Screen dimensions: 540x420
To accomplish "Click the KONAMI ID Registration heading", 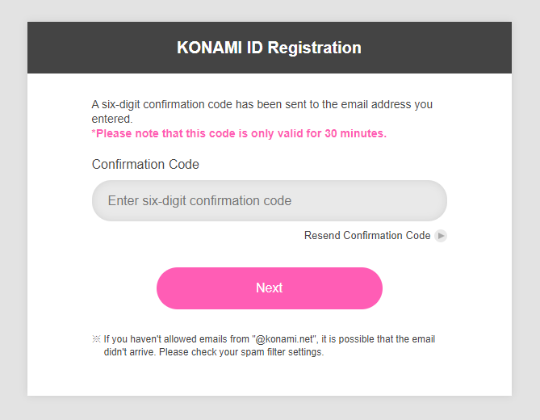I will (270, 48).
